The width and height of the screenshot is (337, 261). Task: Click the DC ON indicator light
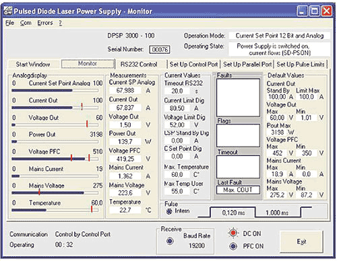coord(233,233)
